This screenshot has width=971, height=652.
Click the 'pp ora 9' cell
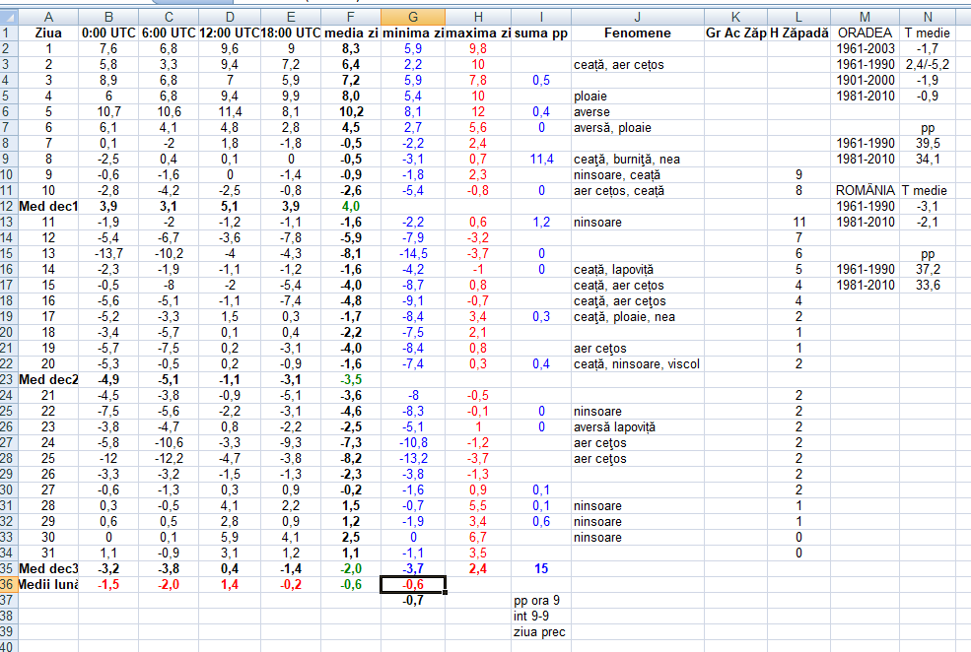(x=540, y=601)
